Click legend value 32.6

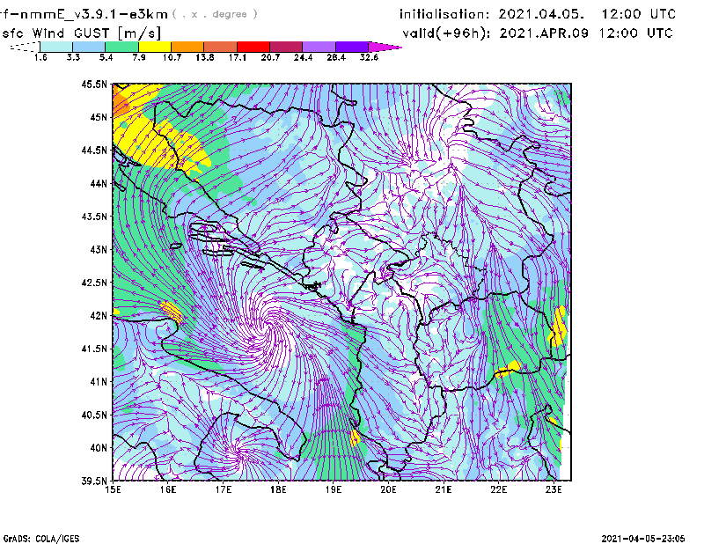coord(369,57)
